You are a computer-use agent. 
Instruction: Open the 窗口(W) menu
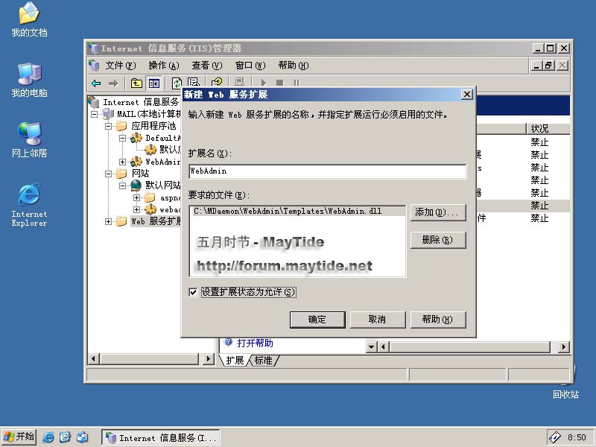[250, 66]
